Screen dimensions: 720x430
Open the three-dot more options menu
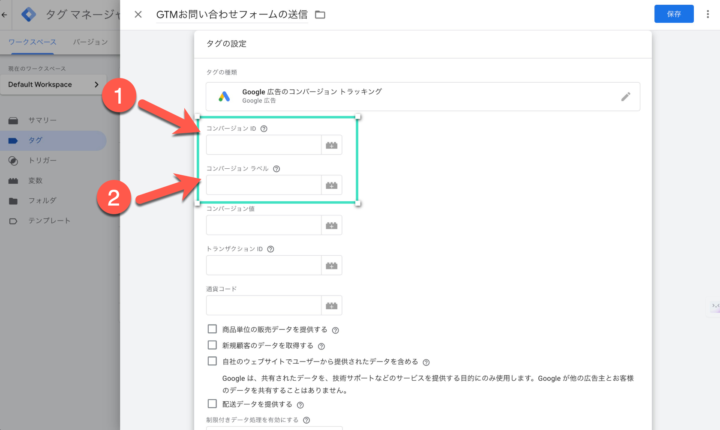coord(708,14)
